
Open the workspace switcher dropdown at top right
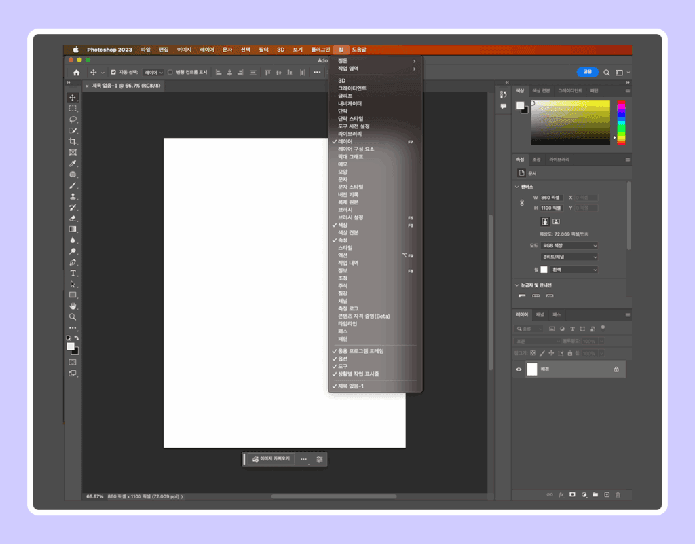(622, 72)
